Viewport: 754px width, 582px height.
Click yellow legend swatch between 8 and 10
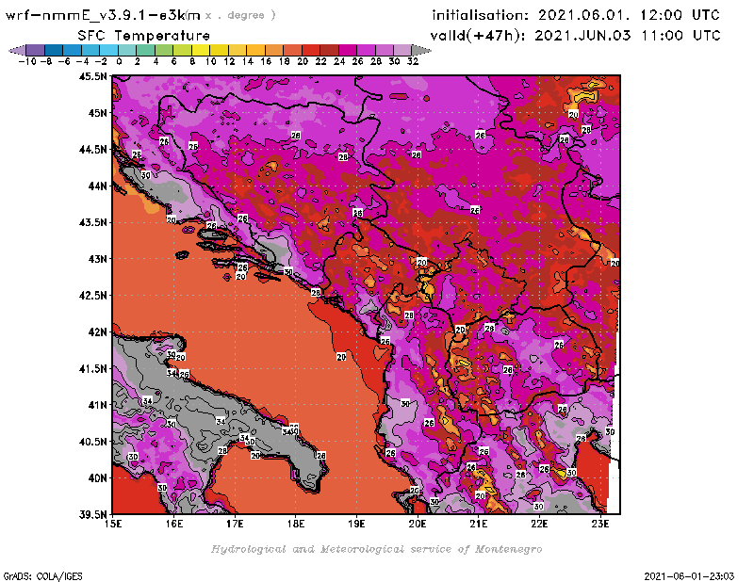[x=201, y=50]
